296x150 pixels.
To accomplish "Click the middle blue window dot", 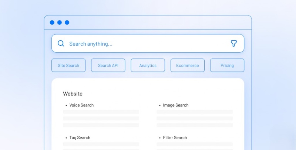I will pos(60,22).
